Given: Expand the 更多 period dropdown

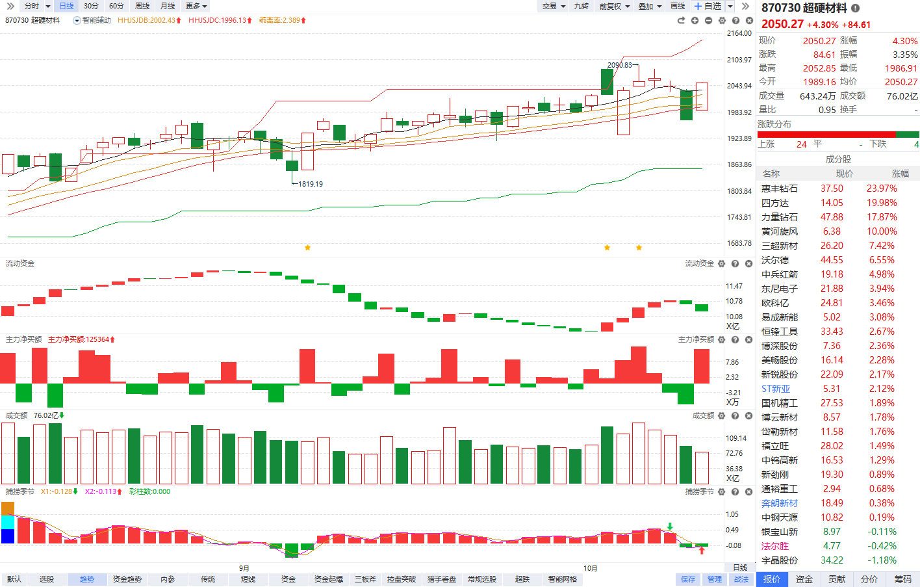Looking at the screenshot, I should click(x=196, y=6).
